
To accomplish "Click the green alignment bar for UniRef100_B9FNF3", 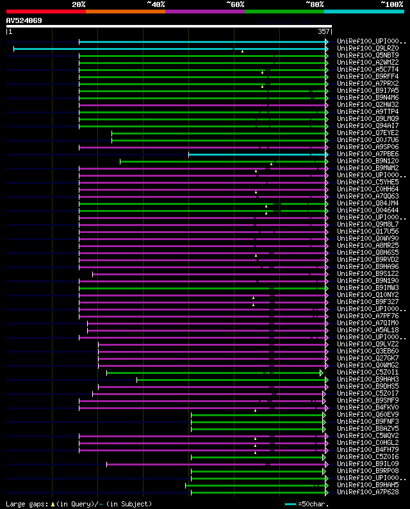I will pos(257,423).
